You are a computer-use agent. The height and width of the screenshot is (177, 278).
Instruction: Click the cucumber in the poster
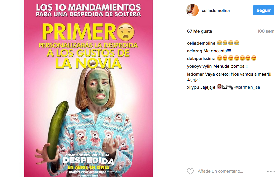57,130
